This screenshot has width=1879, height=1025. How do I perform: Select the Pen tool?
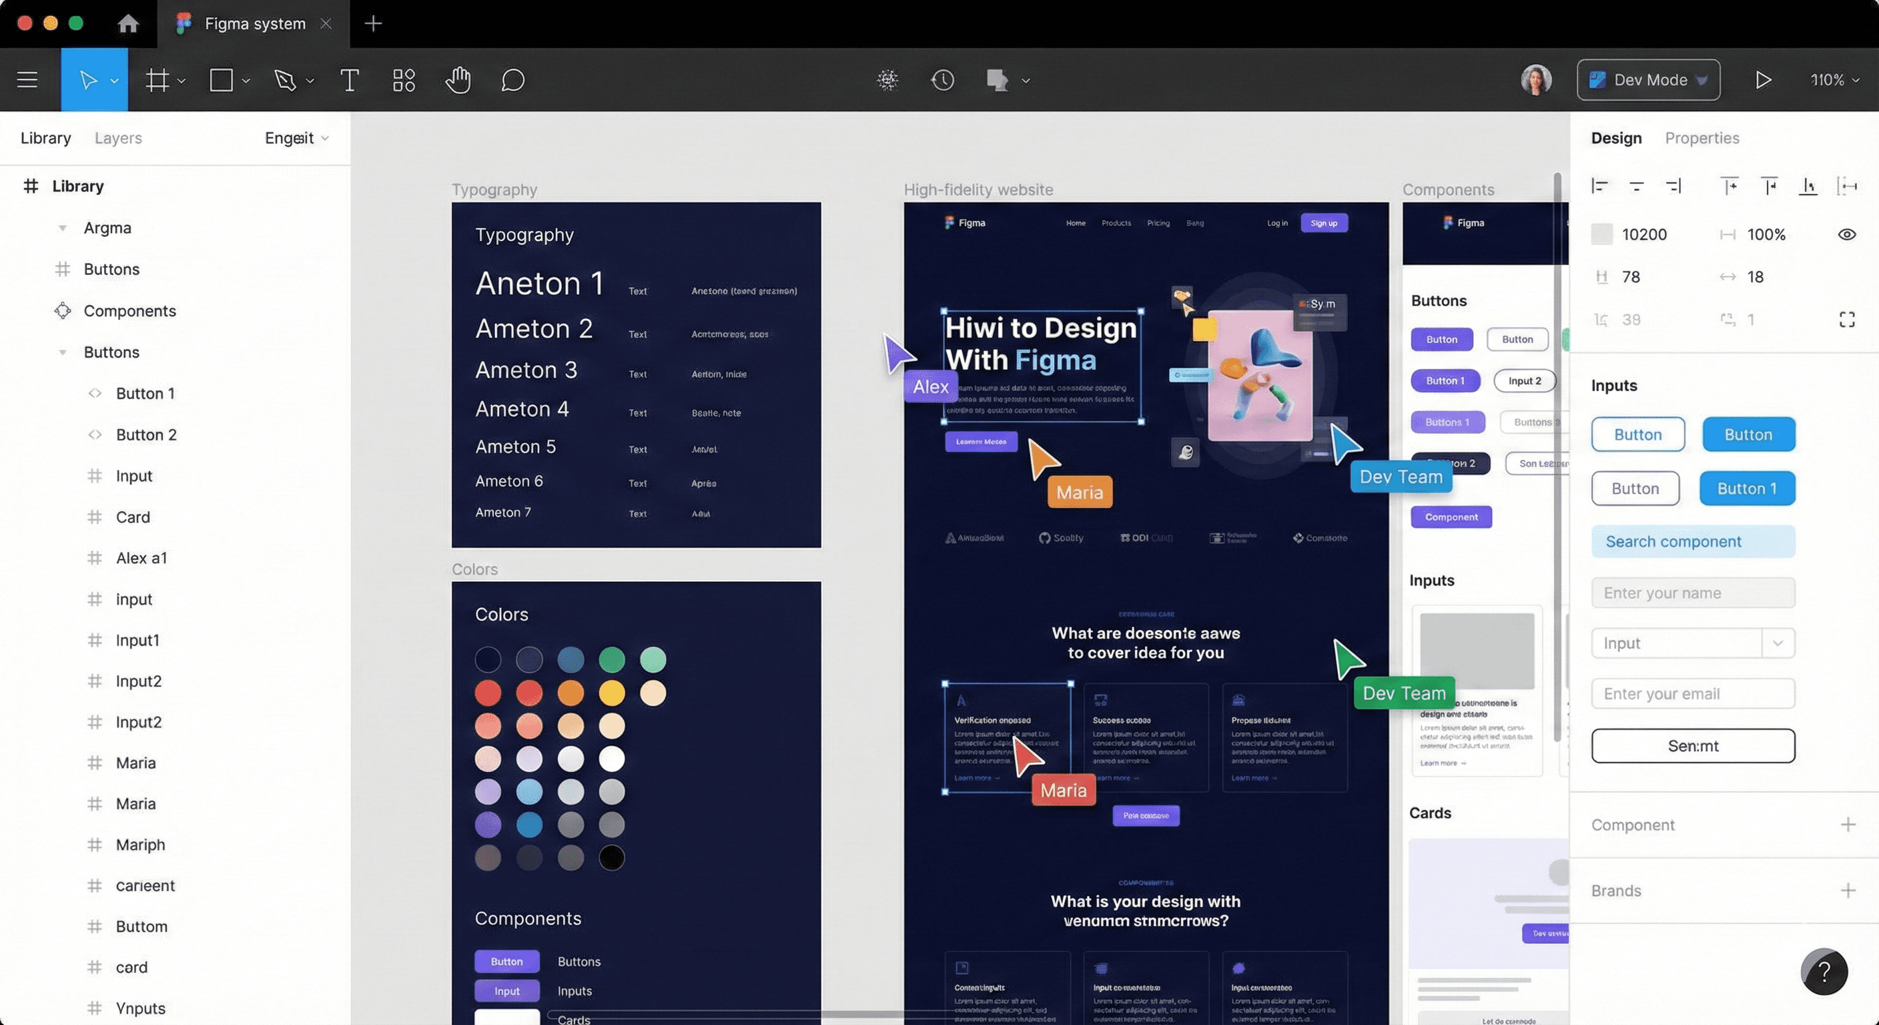click(285, 79)
